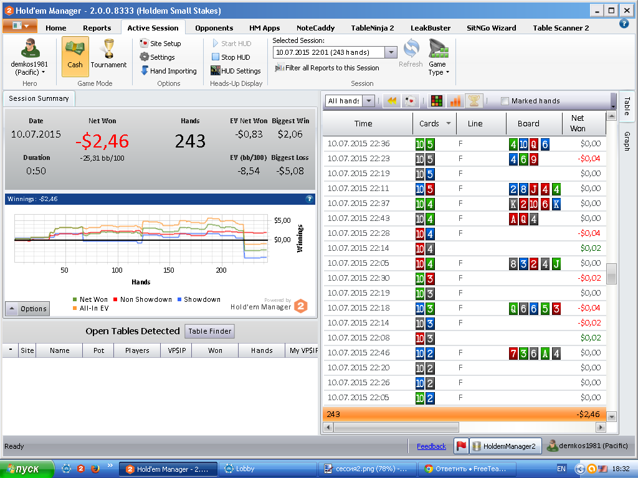Screen dimensions: 638x478
Task: Click the horizontal scrollbar of hands list
Action: 396,427
